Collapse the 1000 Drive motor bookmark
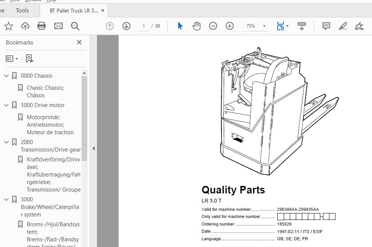 (x=6, y=105)
